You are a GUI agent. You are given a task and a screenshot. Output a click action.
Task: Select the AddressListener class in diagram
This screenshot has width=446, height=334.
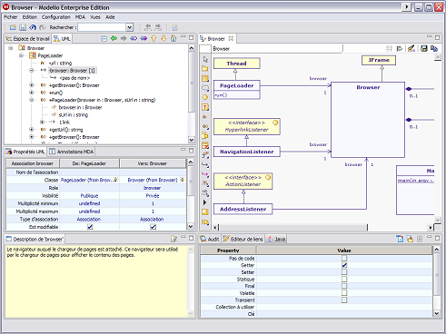(243, 209)
